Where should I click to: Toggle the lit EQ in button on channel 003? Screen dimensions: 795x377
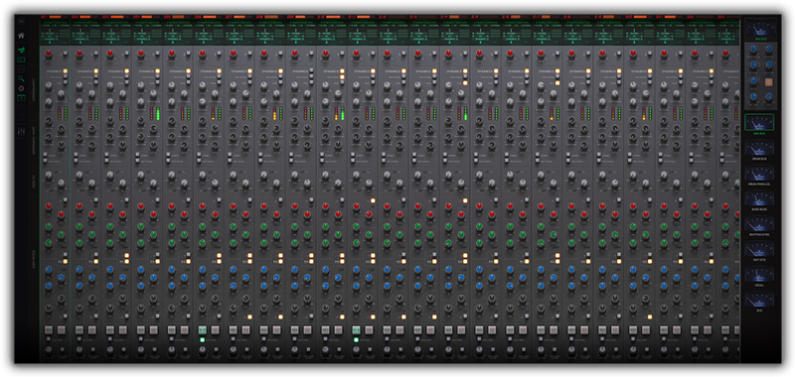point(127,261)
